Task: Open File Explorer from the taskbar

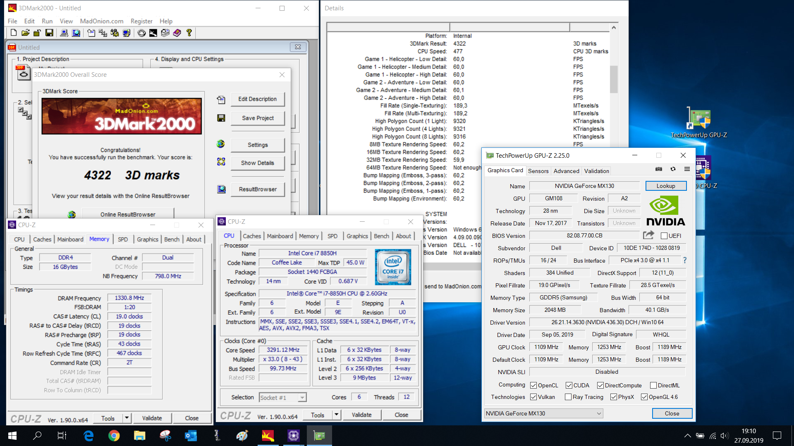Action: pyautogui.click(x=140, y=436)
